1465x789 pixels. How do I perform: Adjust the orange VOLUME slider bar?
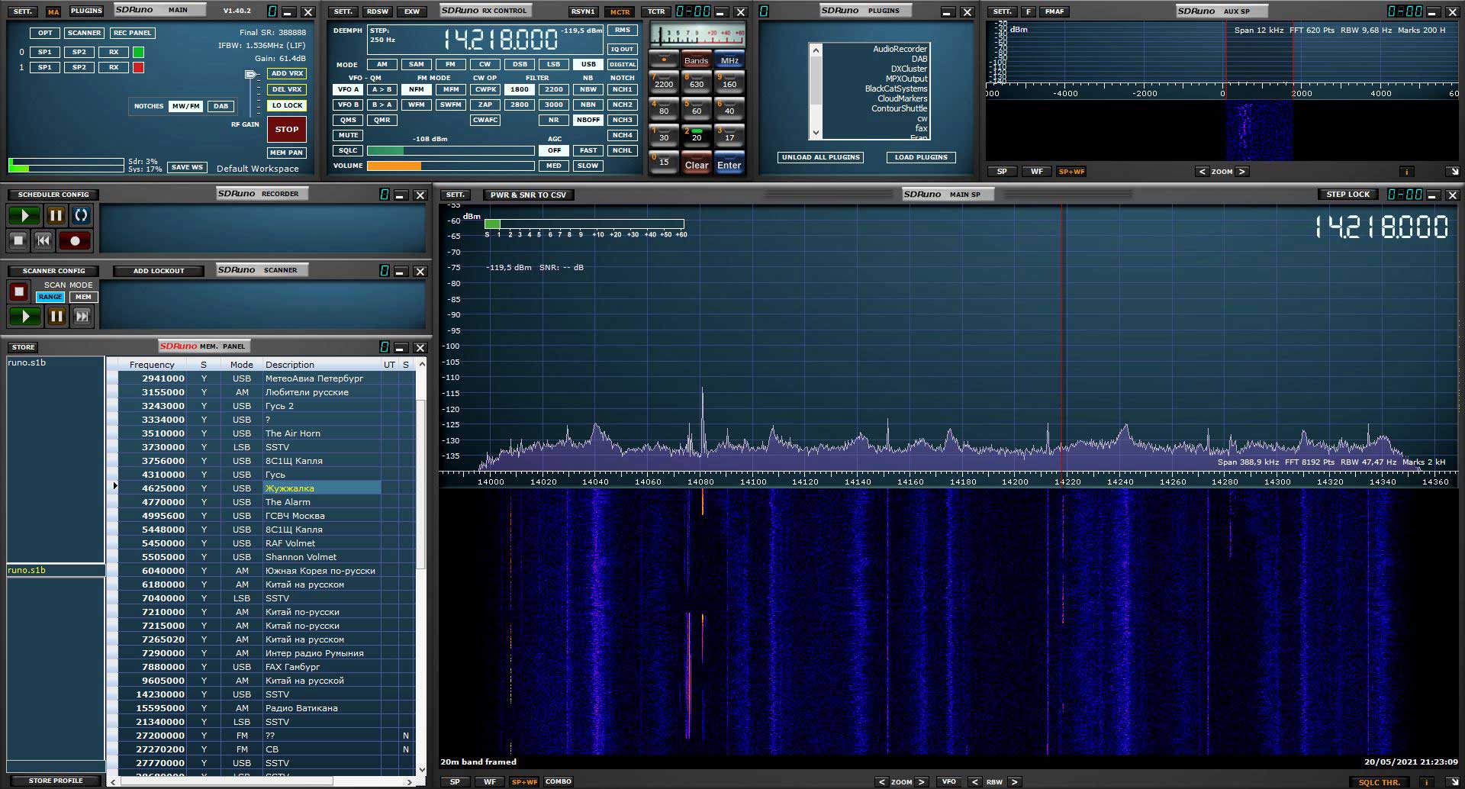[450, 166]
